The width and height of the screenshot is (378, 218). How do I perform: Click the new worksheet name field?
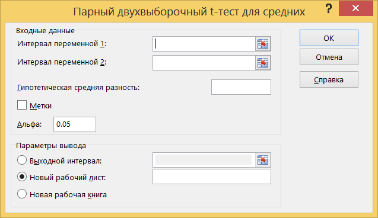[x=212, y=177]
